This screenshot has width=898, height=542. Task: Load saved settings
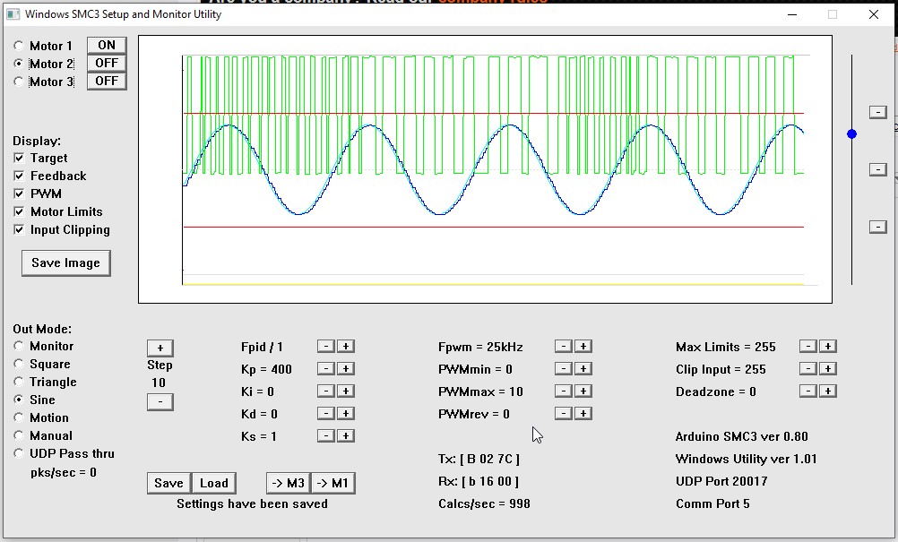(213, 483)
